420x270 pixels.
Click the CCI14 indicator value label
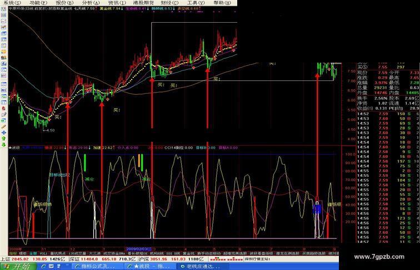click(178, 147)
